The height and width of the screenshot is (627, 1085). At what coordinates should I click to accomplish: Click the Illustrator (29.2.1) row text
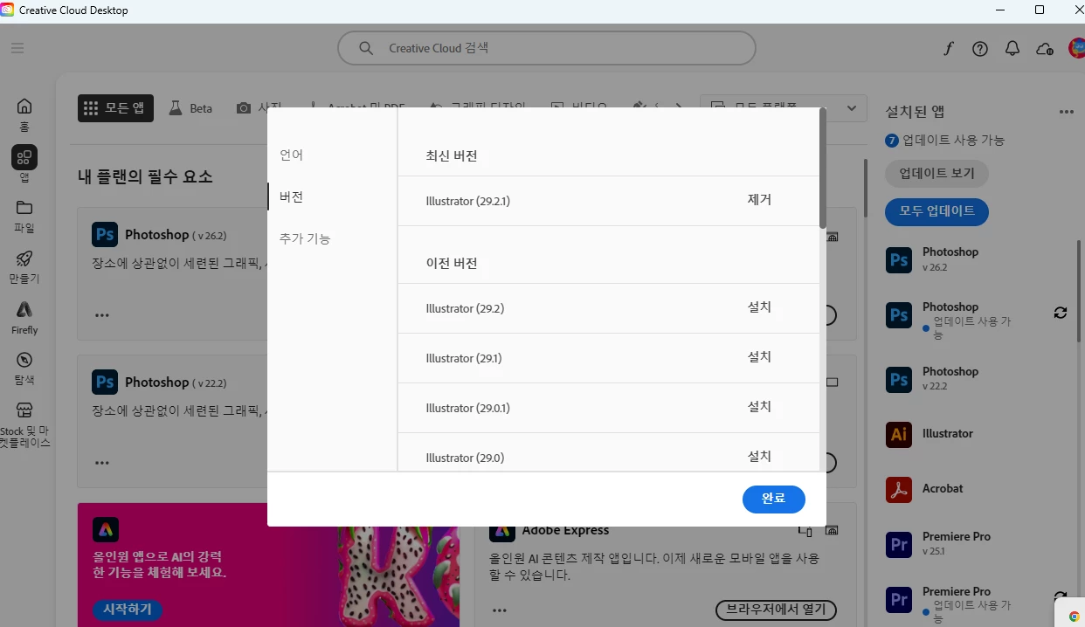(x=467, y=201)
